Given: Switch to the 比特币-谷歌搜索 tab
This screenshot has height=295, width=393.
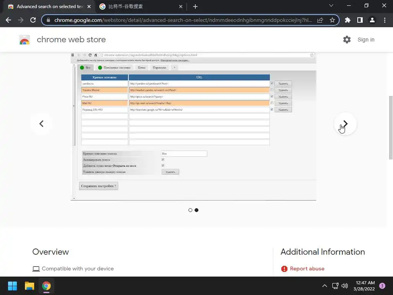Looking at the screenshot, I should 141,7.
